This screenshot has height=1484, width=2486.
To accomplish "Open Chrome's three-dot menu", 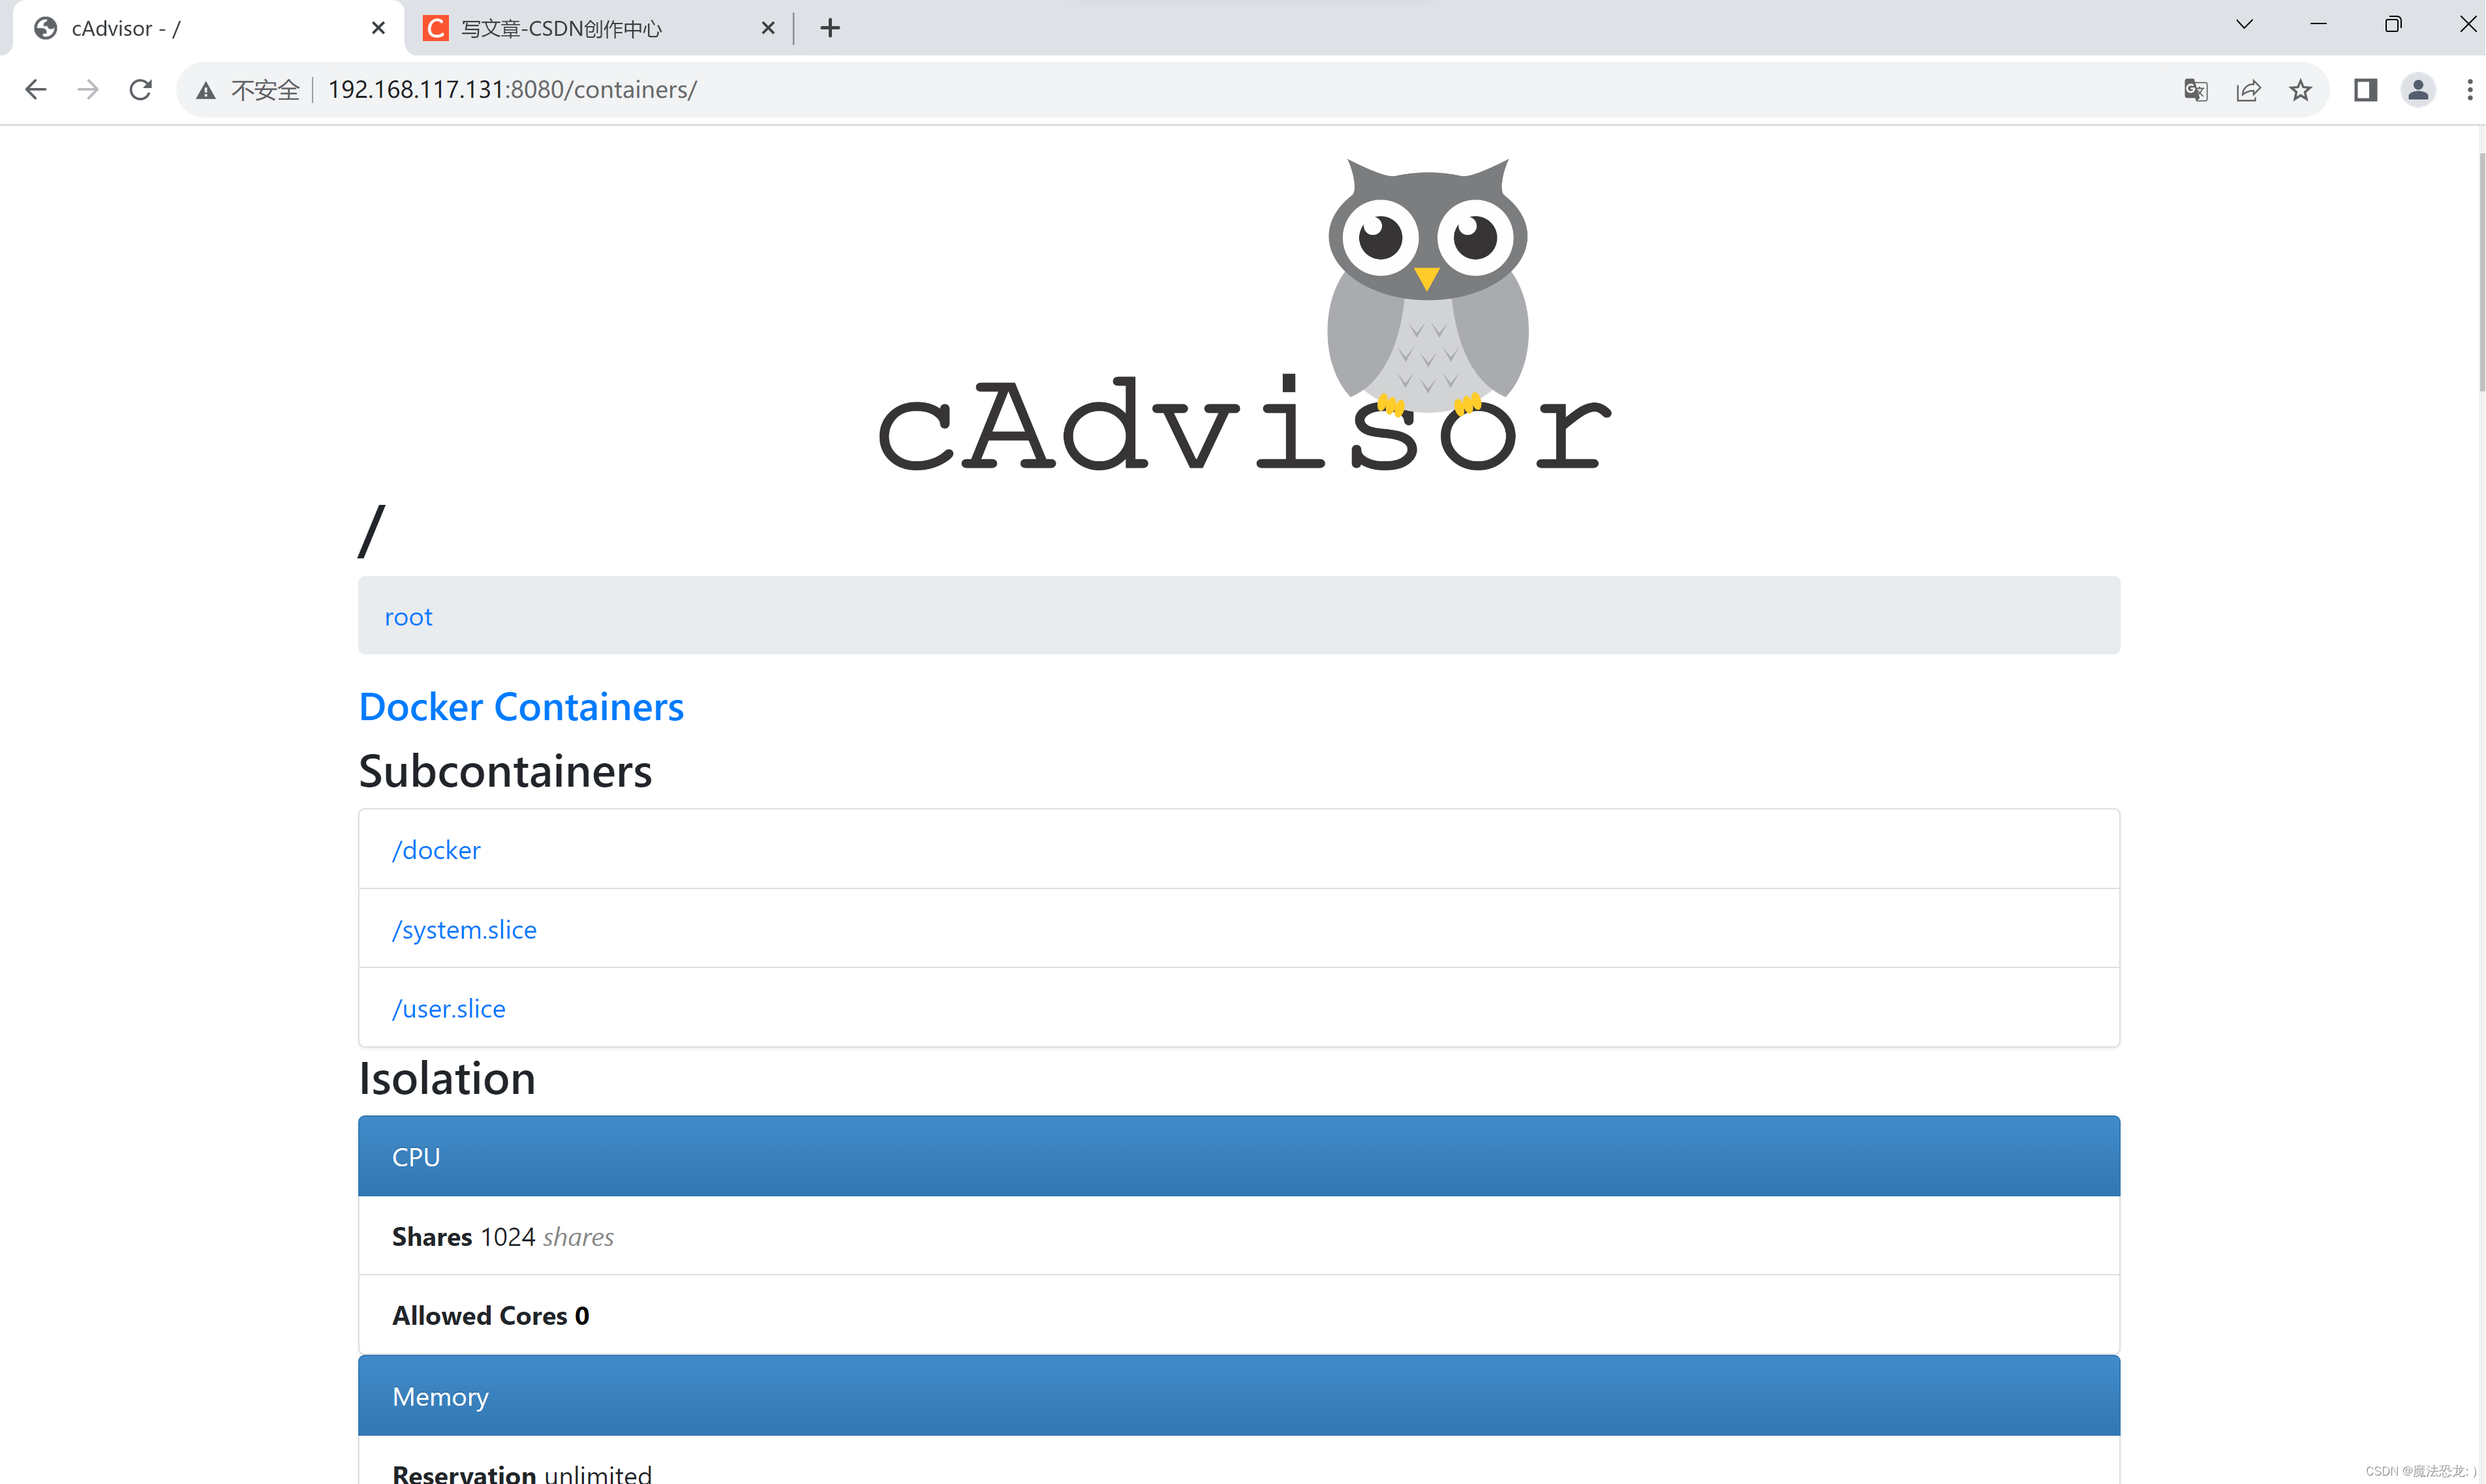I will pos(2469,90).
